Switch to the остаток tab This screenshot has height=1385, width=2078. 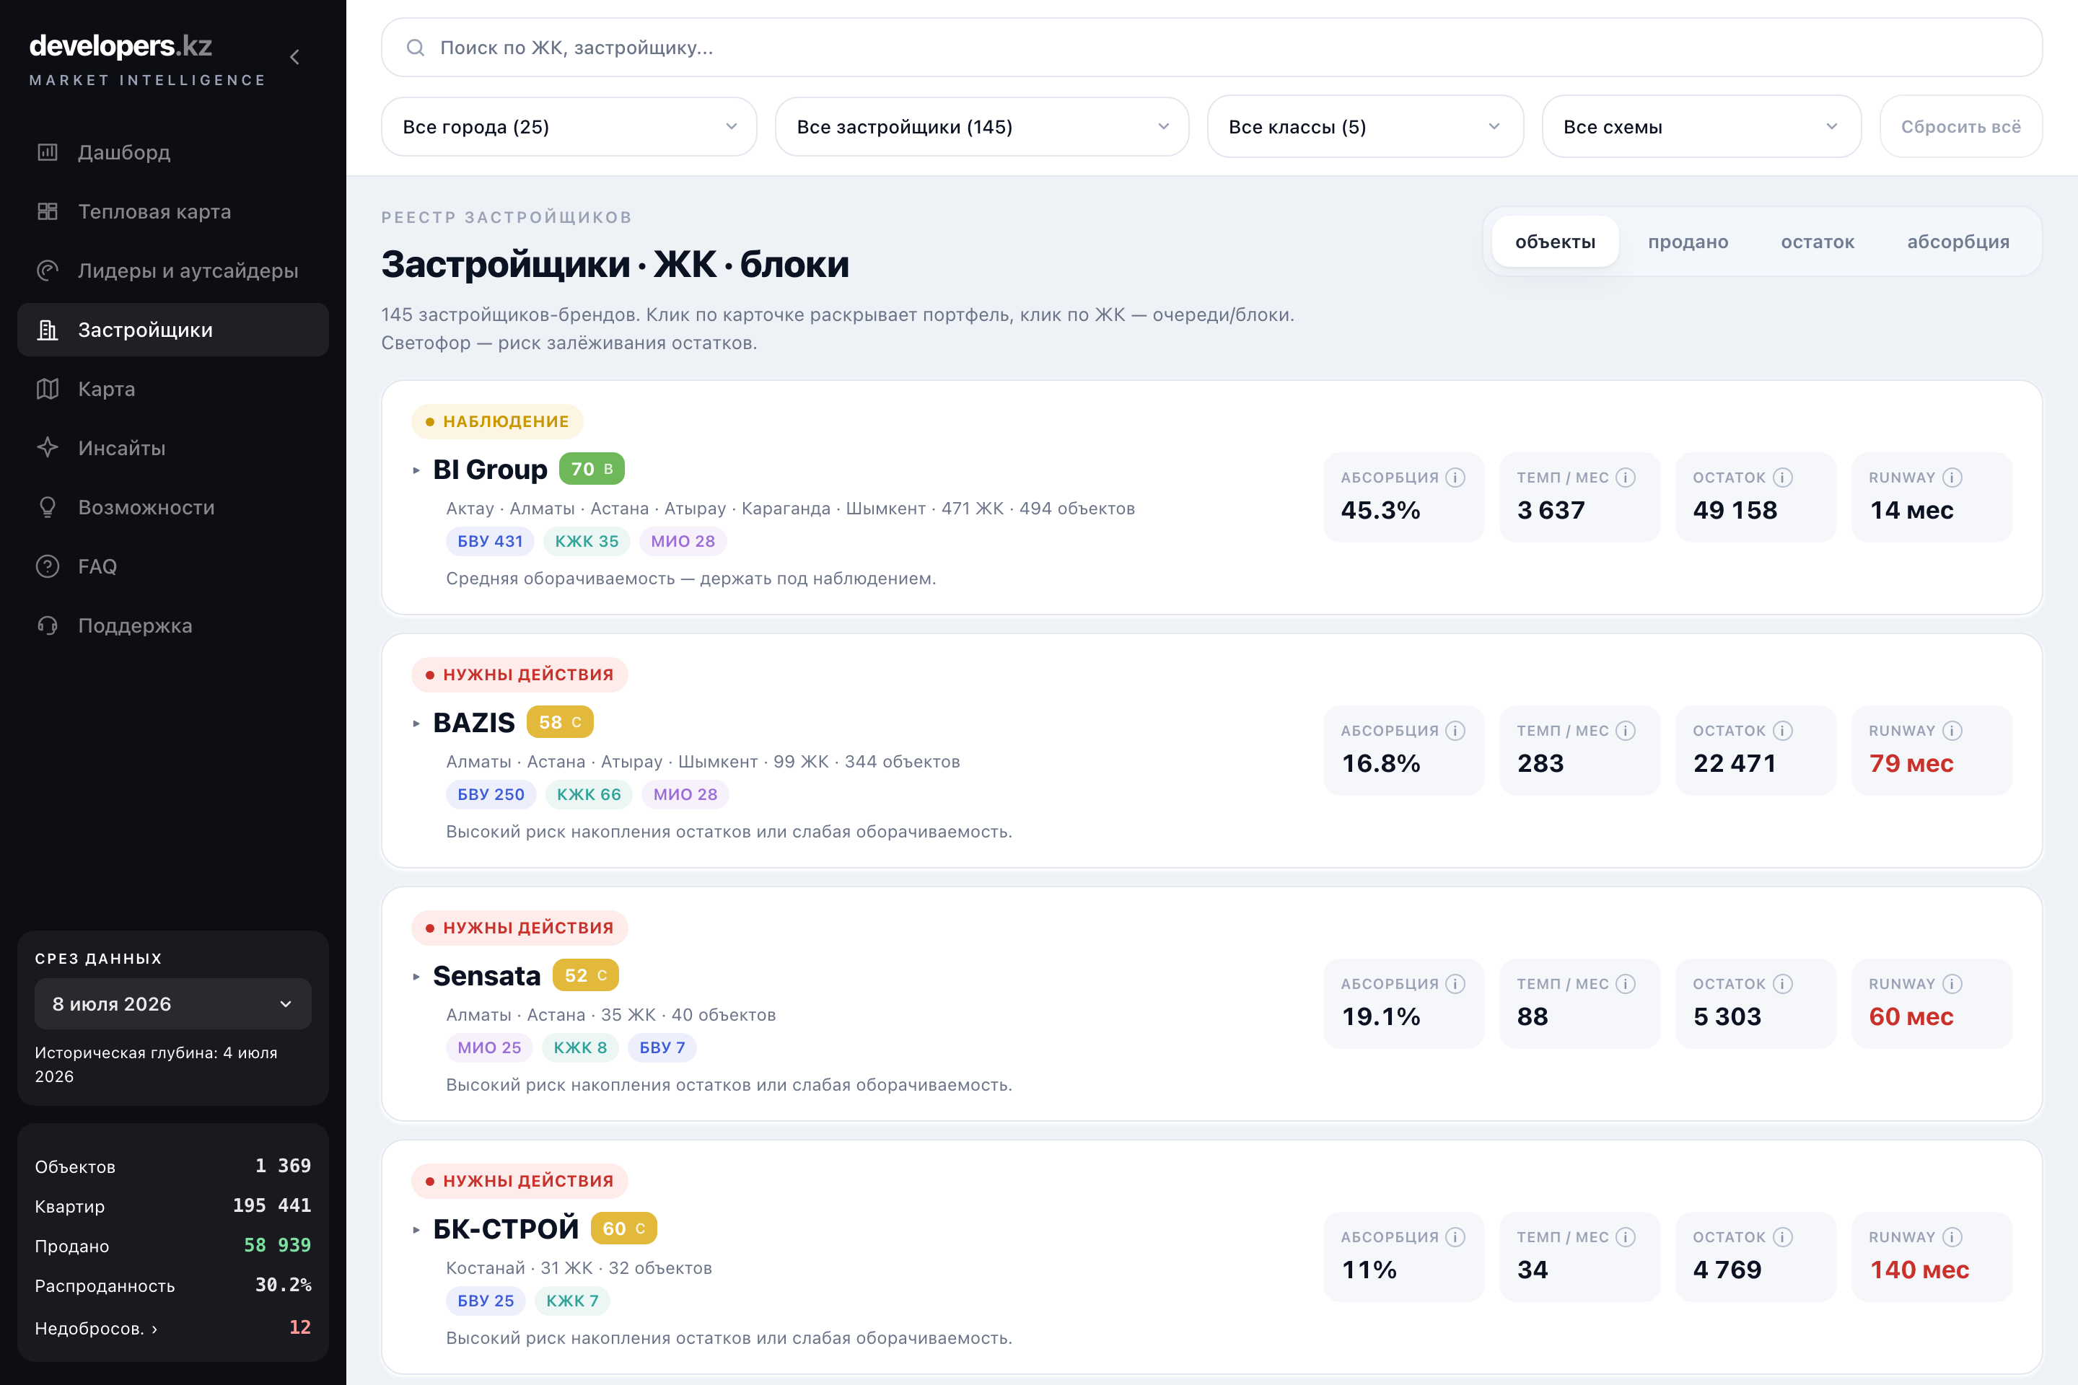click(x=1818, y=242)
